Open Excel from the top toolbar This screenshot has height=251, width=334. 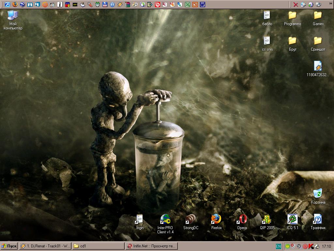click(188, 5)
